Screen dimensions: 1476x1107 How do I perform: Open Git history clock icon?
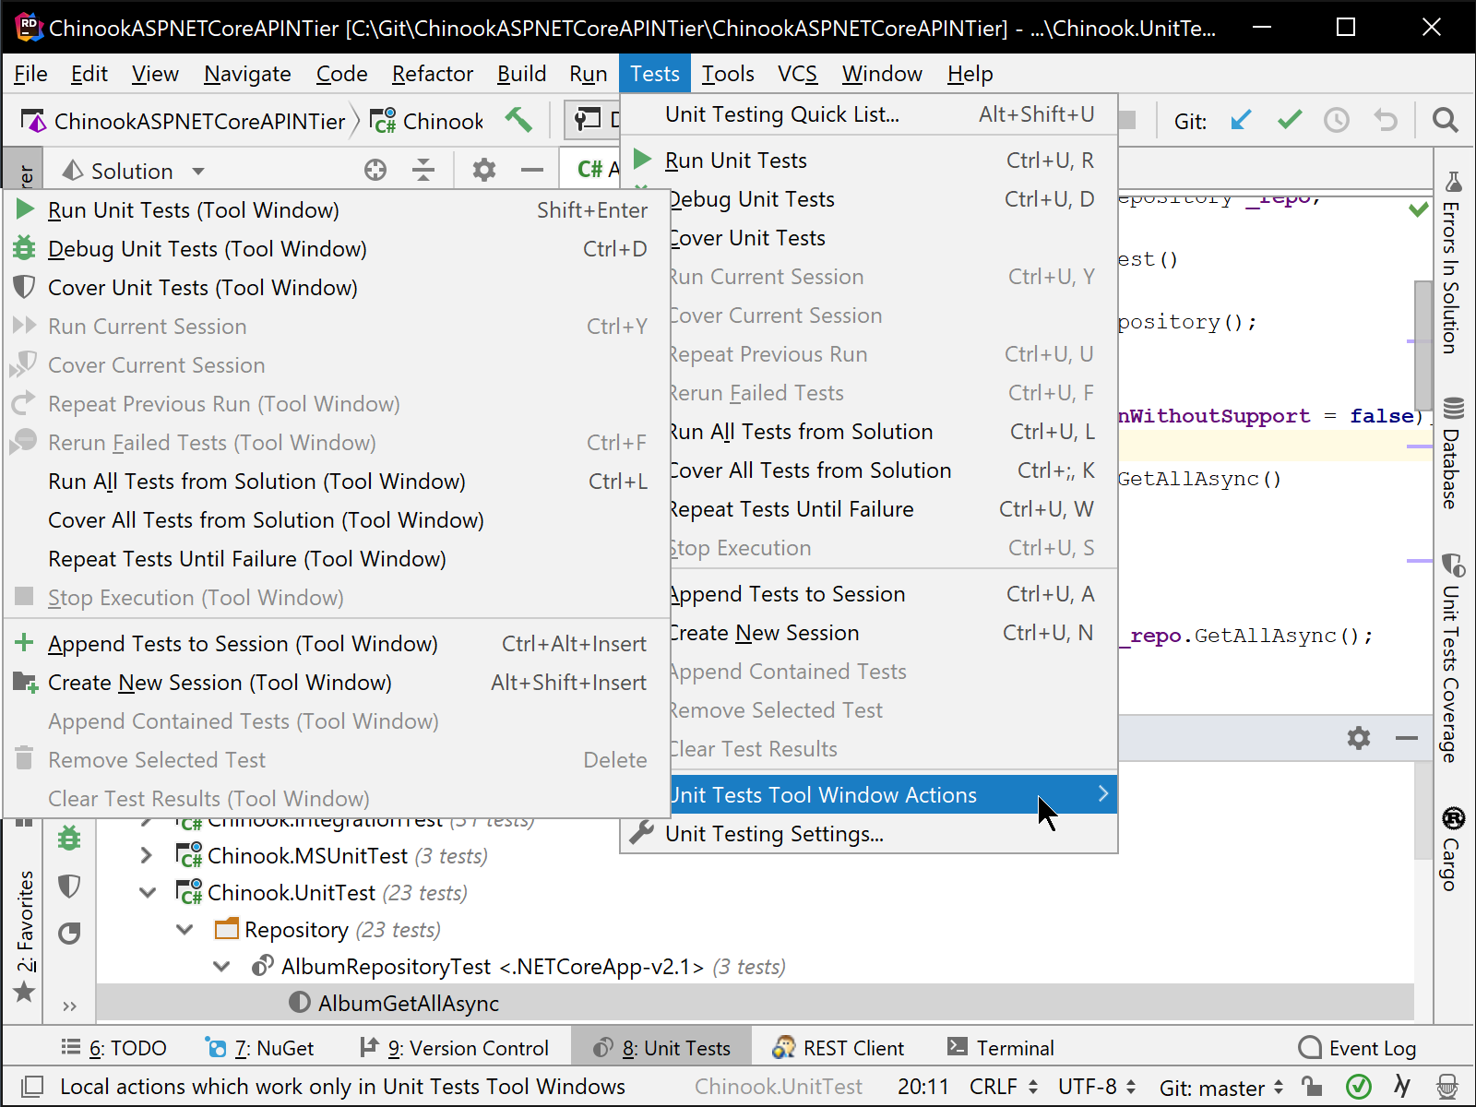1337,120
